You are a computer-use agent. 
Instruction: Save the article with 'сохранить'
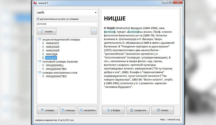(x=138, y=110)
